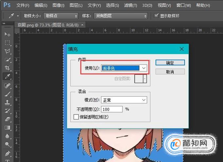This screenshot has height=162, width=223.
Task: Select the Move tool
Action: (8, 34)
